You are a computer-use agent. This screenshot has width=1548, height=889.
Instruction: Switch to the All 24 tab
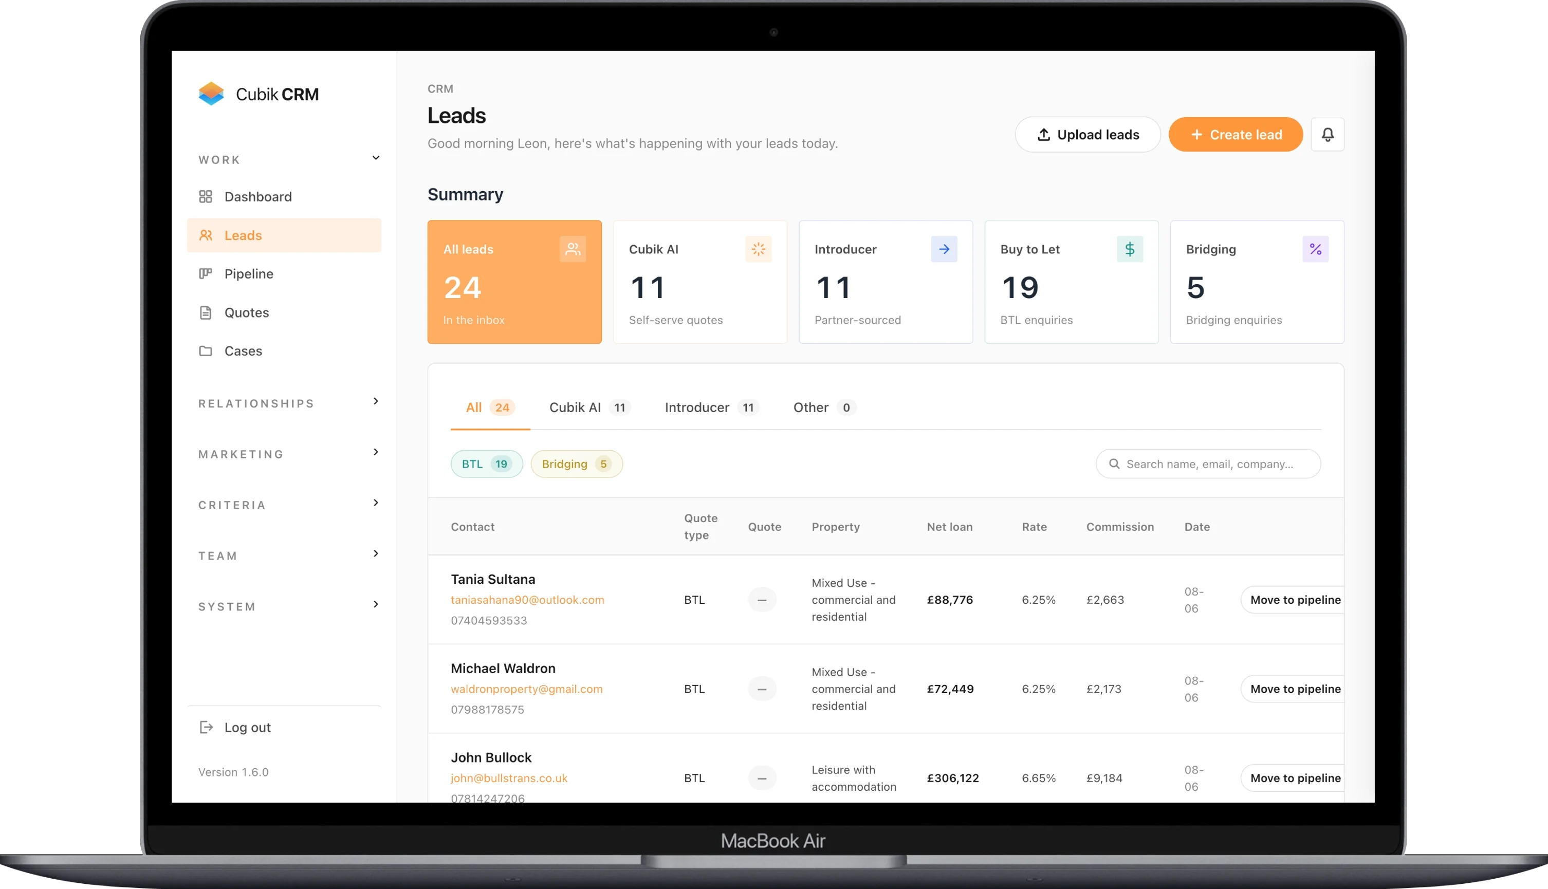coord(490,408)
